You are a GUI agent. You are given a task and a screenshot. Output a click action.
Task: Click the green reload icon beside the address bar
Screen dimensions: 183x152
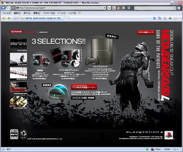click(x=109, y=8)
